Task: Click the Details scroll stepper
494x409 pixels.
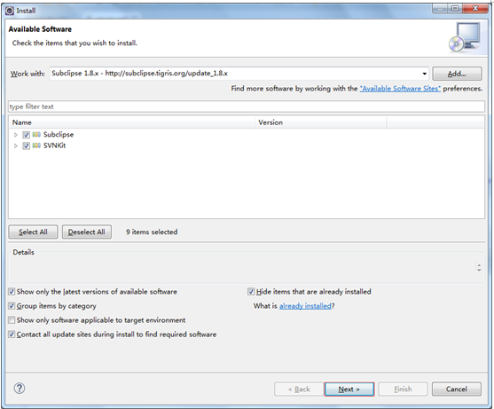Action: click(x=479, y=268)
